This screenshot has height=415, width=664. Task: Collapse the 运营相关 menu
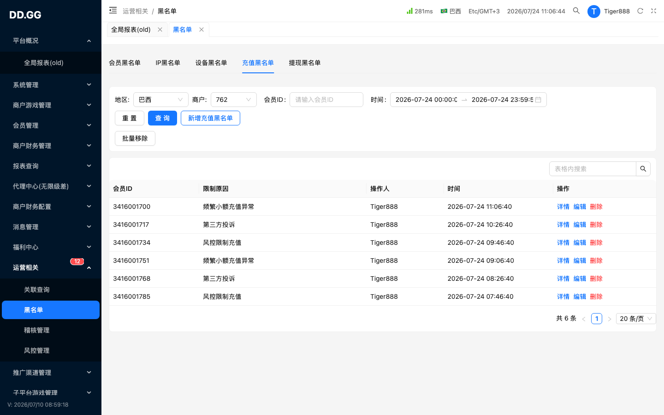point(51,267)
